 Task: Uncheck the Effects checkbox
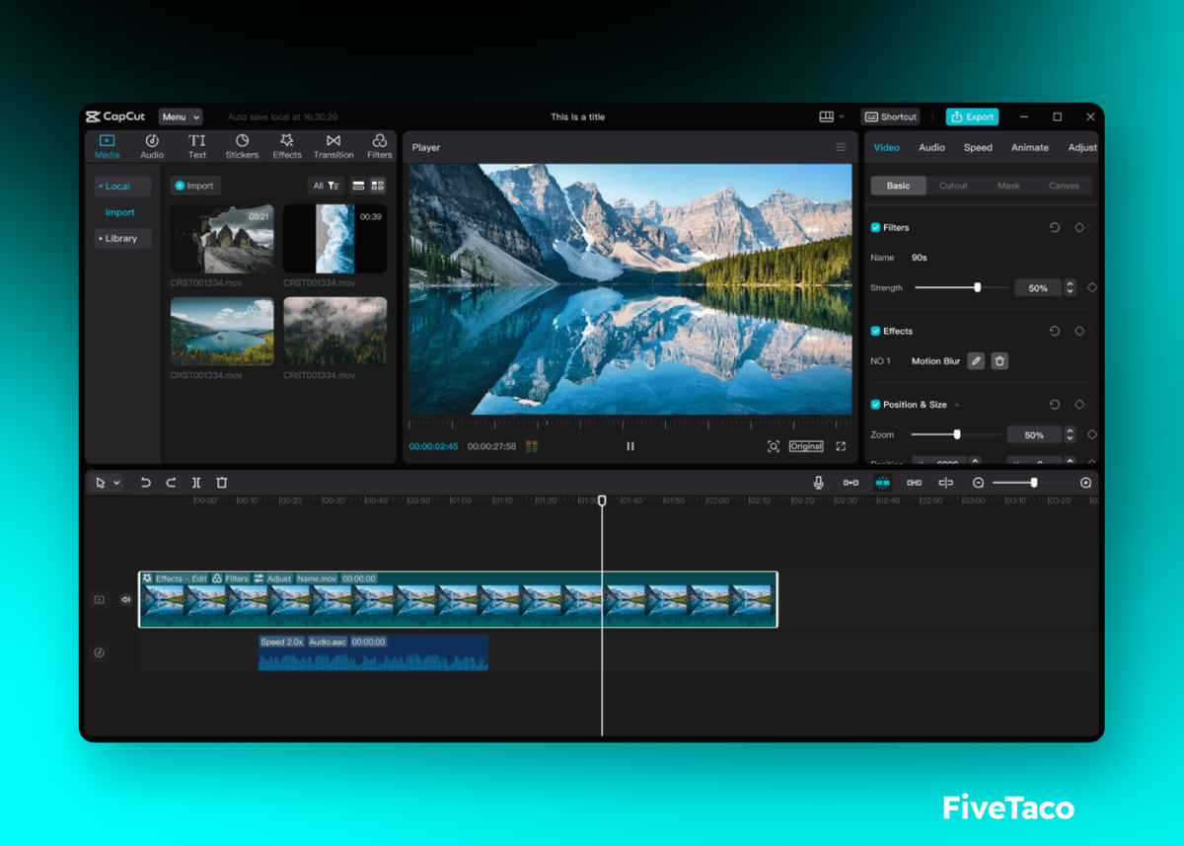click(875, 331)
